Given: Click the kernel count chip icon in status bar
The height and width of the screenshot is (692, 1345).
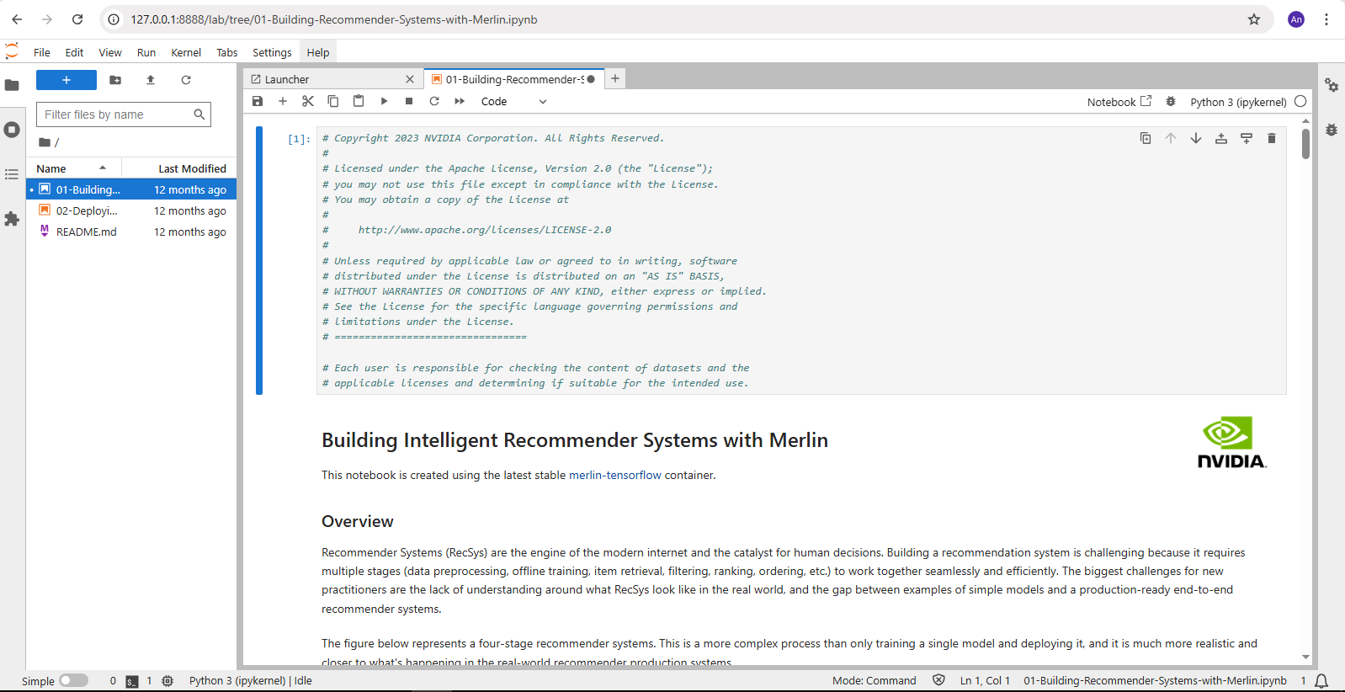Looking at the screenshot, I should tap(167, 681).
